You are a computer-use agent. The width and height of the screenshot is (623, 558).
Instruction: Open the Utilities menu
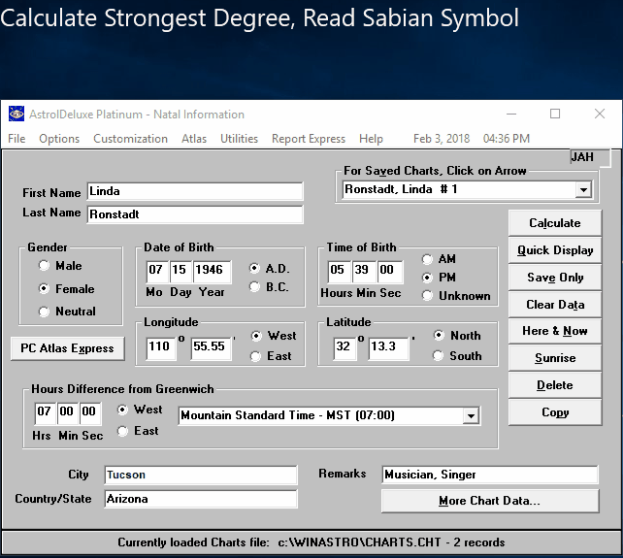[x=239, y=139]
